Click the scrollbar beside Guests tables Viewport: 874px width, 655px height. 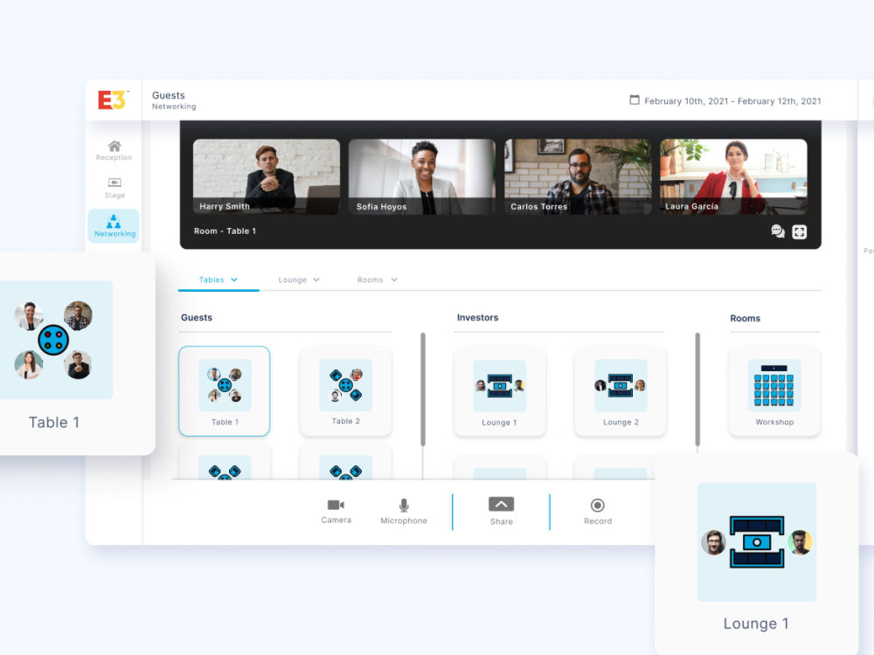point(423,390)
